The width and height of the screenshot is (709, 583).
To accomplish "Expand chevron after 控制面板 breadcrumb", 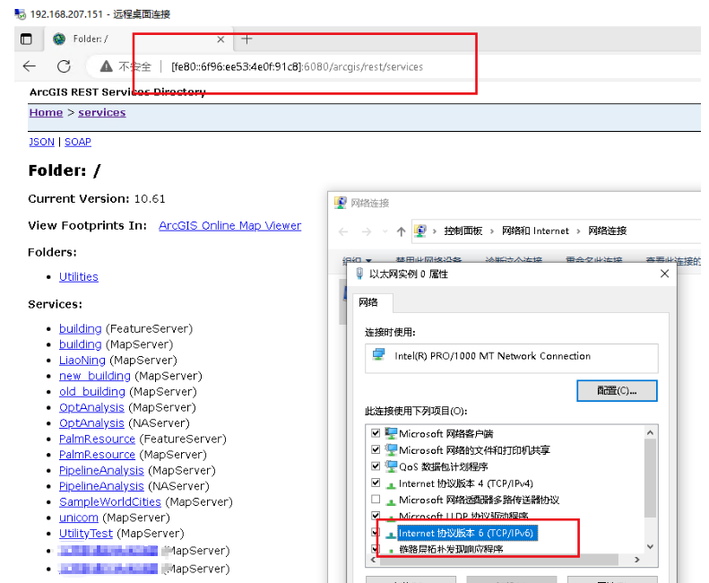I will (492, 231).
